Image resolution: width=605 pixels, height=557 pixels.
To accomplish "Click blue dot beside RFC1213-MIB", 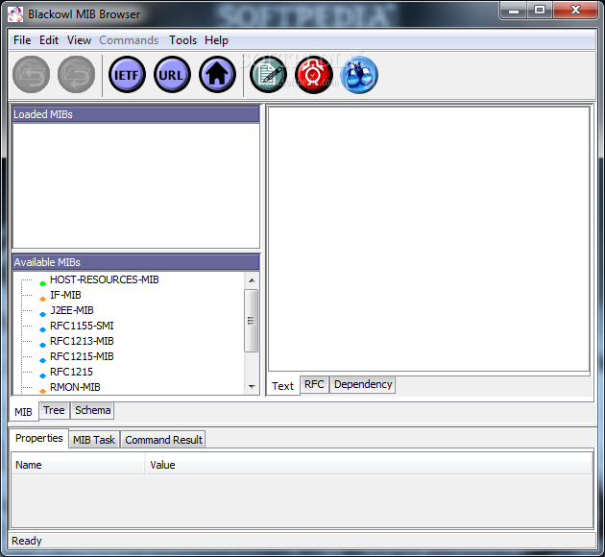I will pyautogui.click(x=42, y=345).
